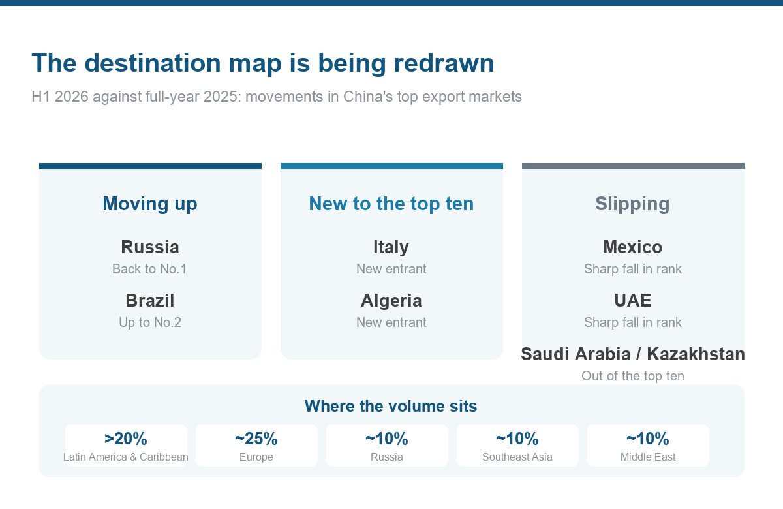783x509 pixels.
Task: Click the 'Latin America & Caribbean' label
Action: [x=126, y=457]
